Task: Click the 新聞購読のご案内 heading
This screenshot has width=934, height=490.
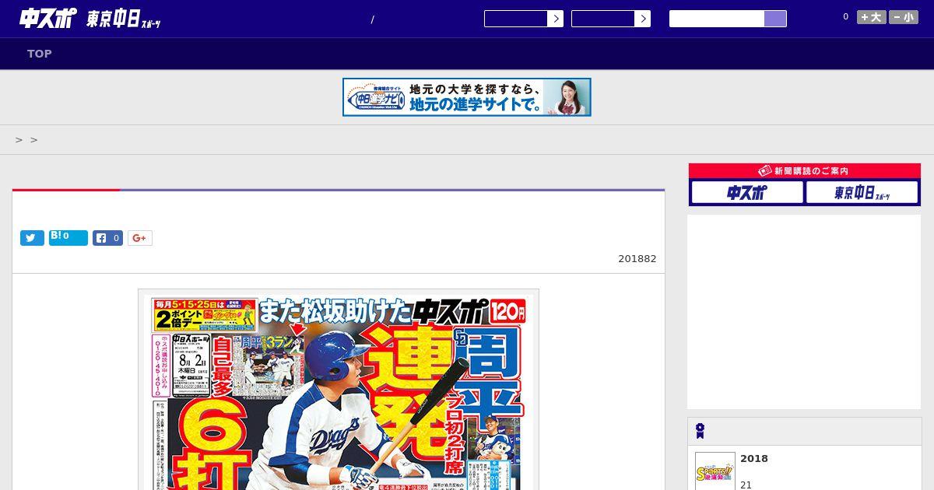Action: (805, 171)
